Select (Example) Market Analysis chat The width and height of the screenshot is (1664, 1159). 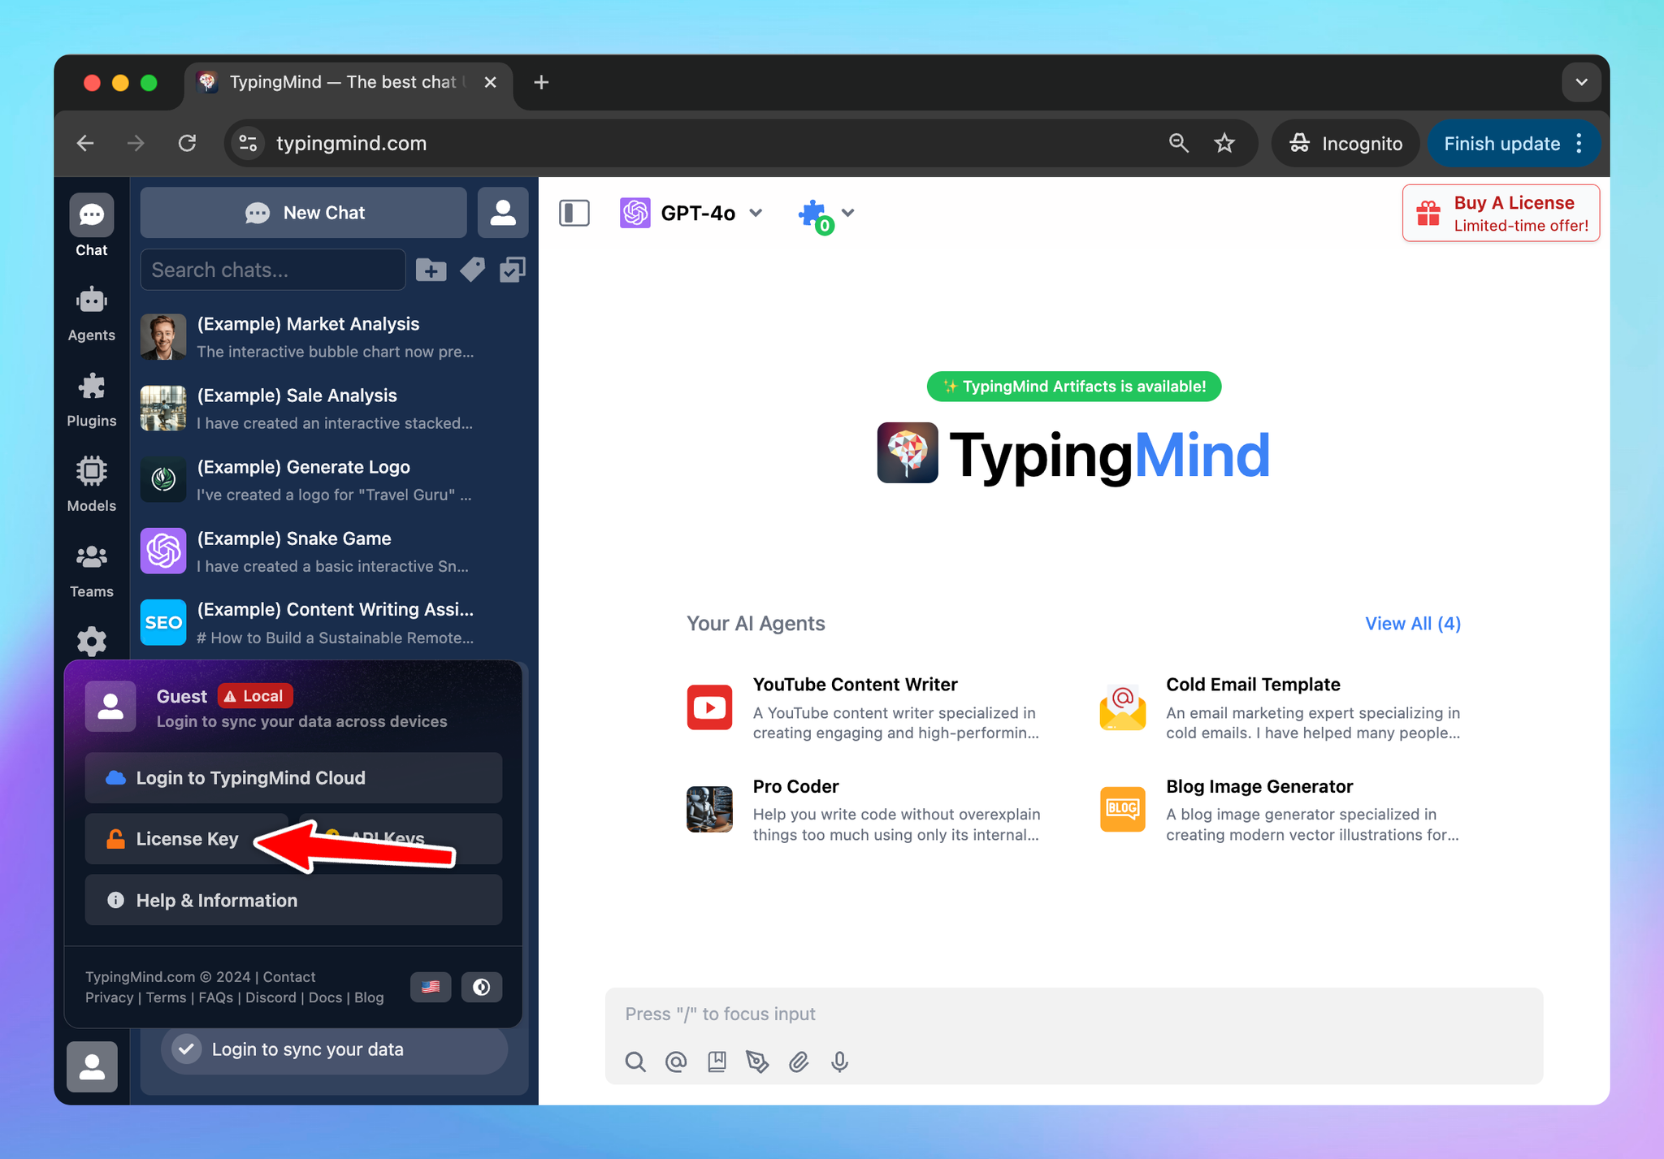pyautogui.click(x=333, y=337)
